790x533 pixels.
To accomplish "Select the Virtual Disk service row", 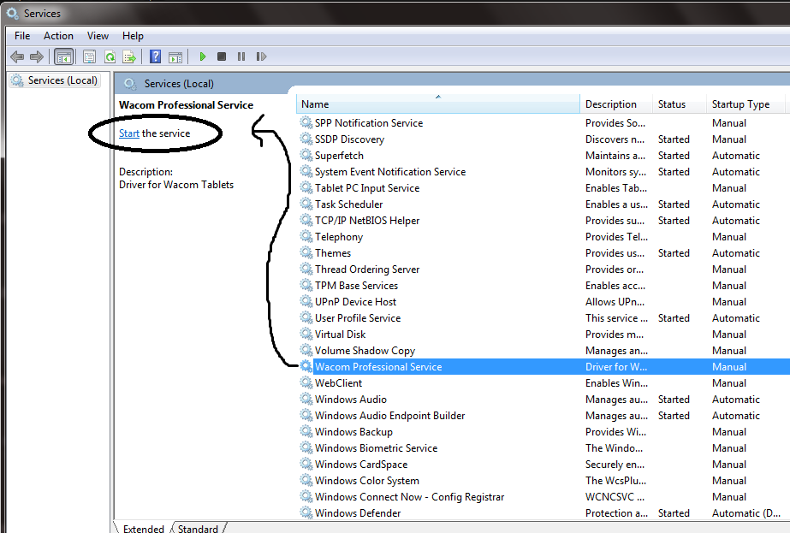I will click(x=543, y=334).
